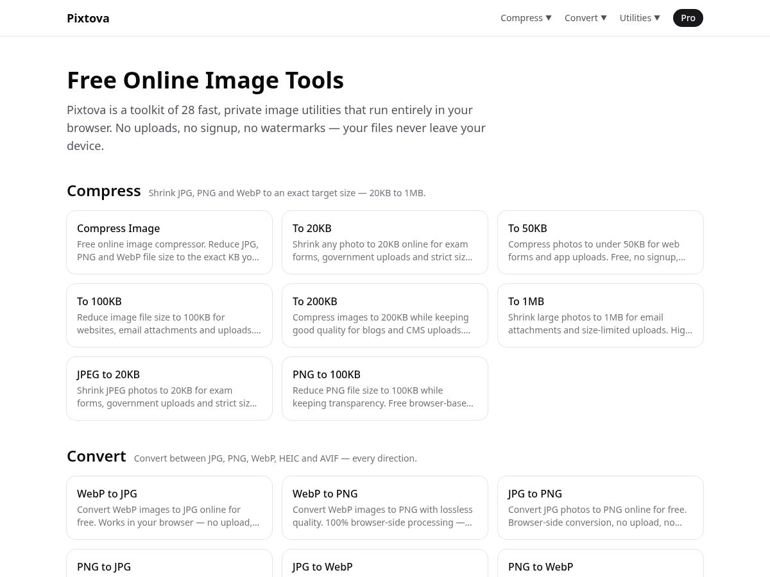The height and width of the screenshot is (577, 770).
Task: Click the 'Shrink JPG, PNG and WebP' subtitle
Action: coord(287,193)
